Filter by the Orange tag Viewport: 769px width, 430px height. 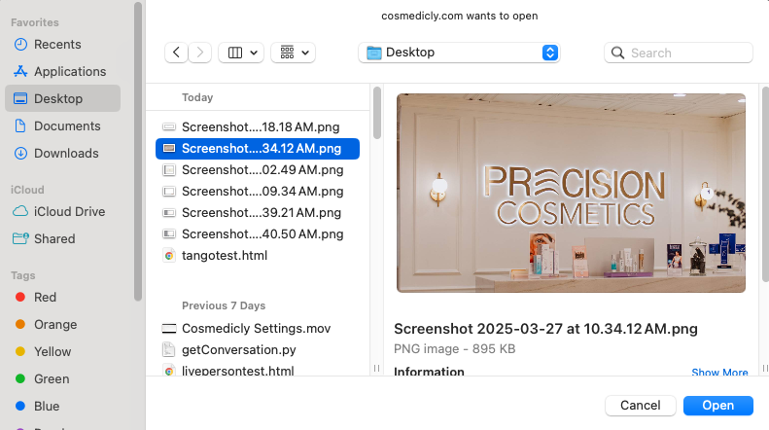63,325
